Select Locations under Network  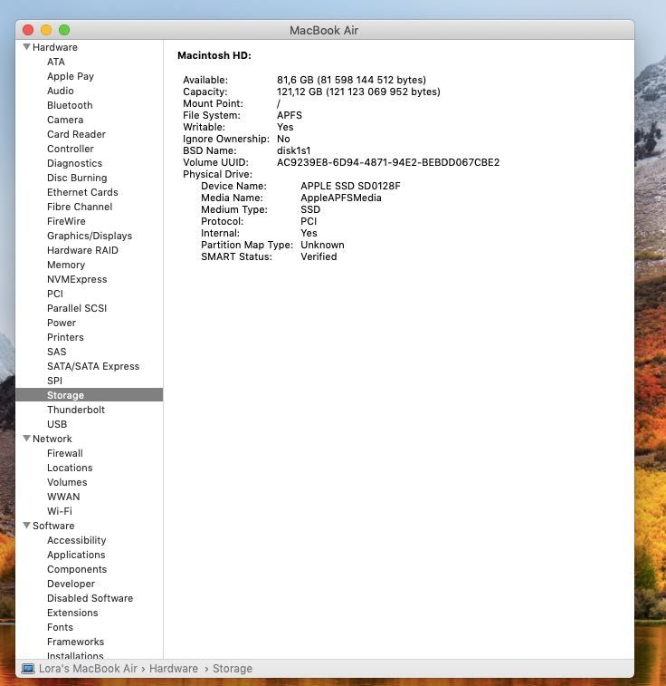click(x=70, y=468)
